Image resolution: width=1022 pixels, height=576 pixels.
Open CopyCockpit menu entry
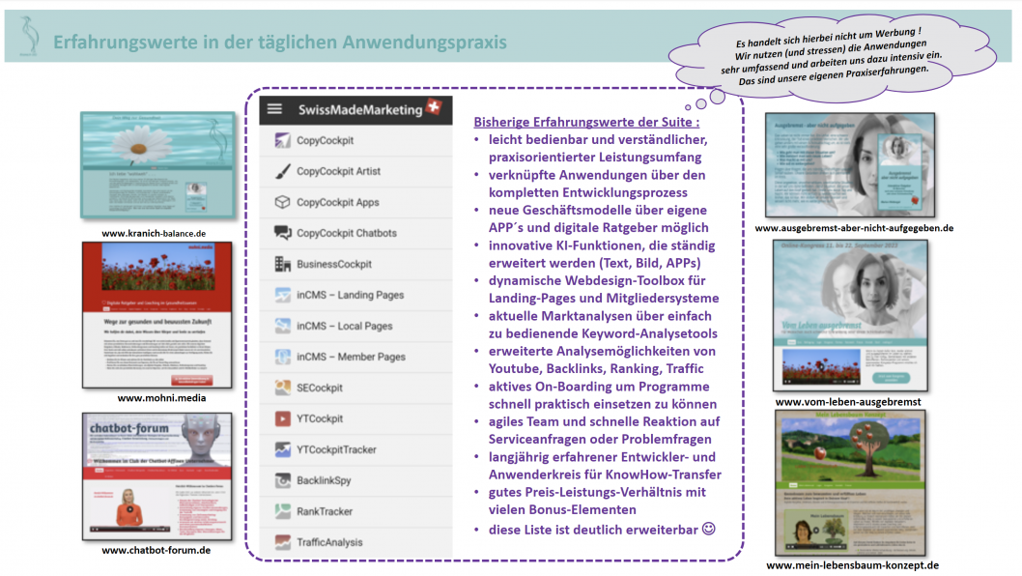click(355, 140)
